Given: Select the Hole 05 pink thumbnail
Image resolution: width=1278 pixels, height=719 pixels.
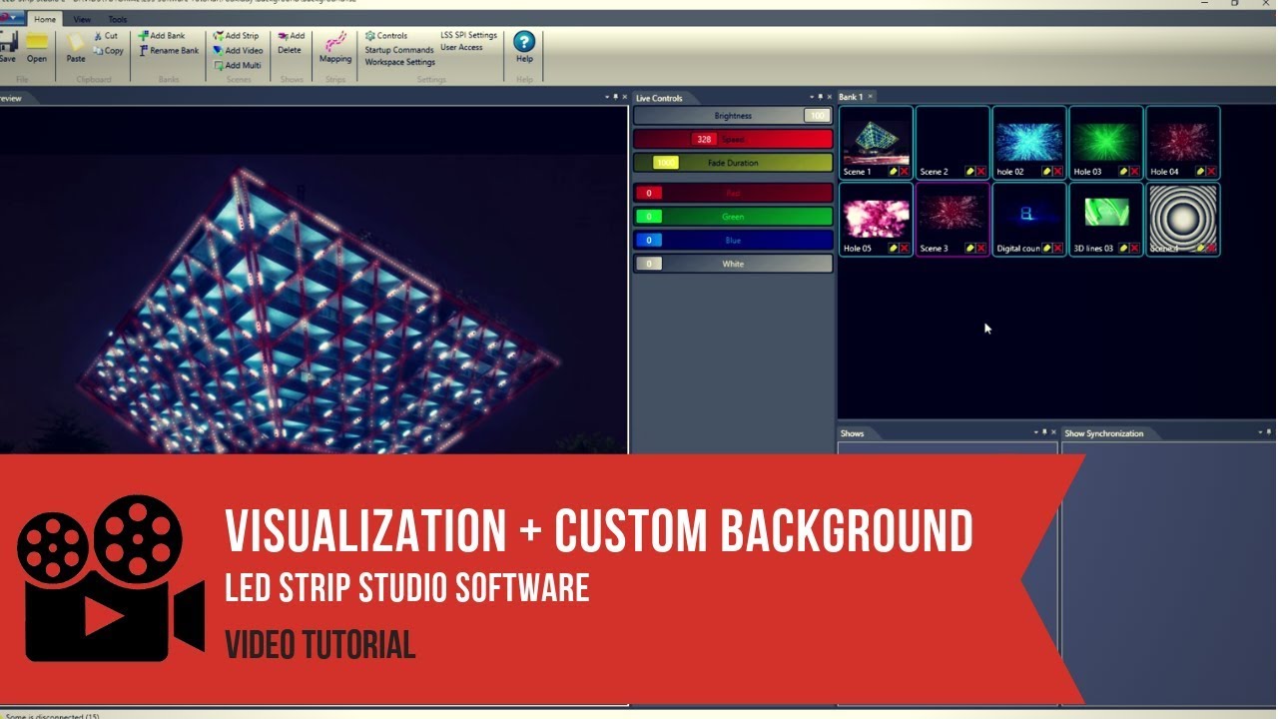Looking at the screenshot, I should click(x=876, y=219).
